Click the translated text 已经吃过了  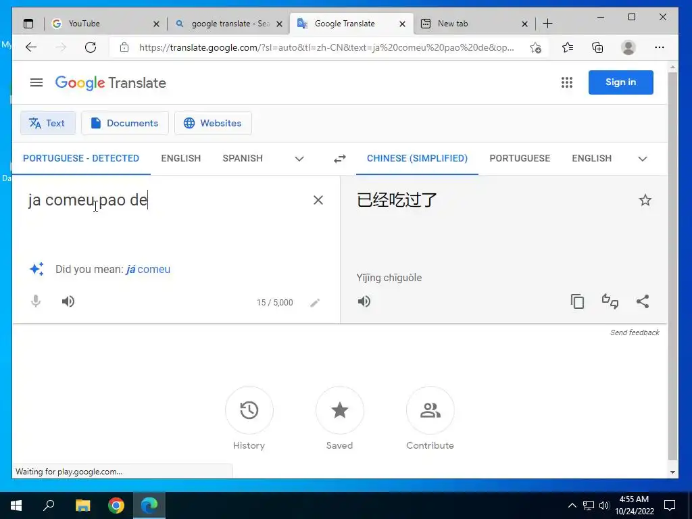(x=397, y=200)
